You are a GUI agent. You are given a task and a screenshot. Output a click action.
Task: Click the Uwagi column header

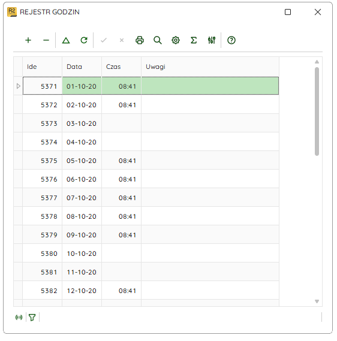210,67
